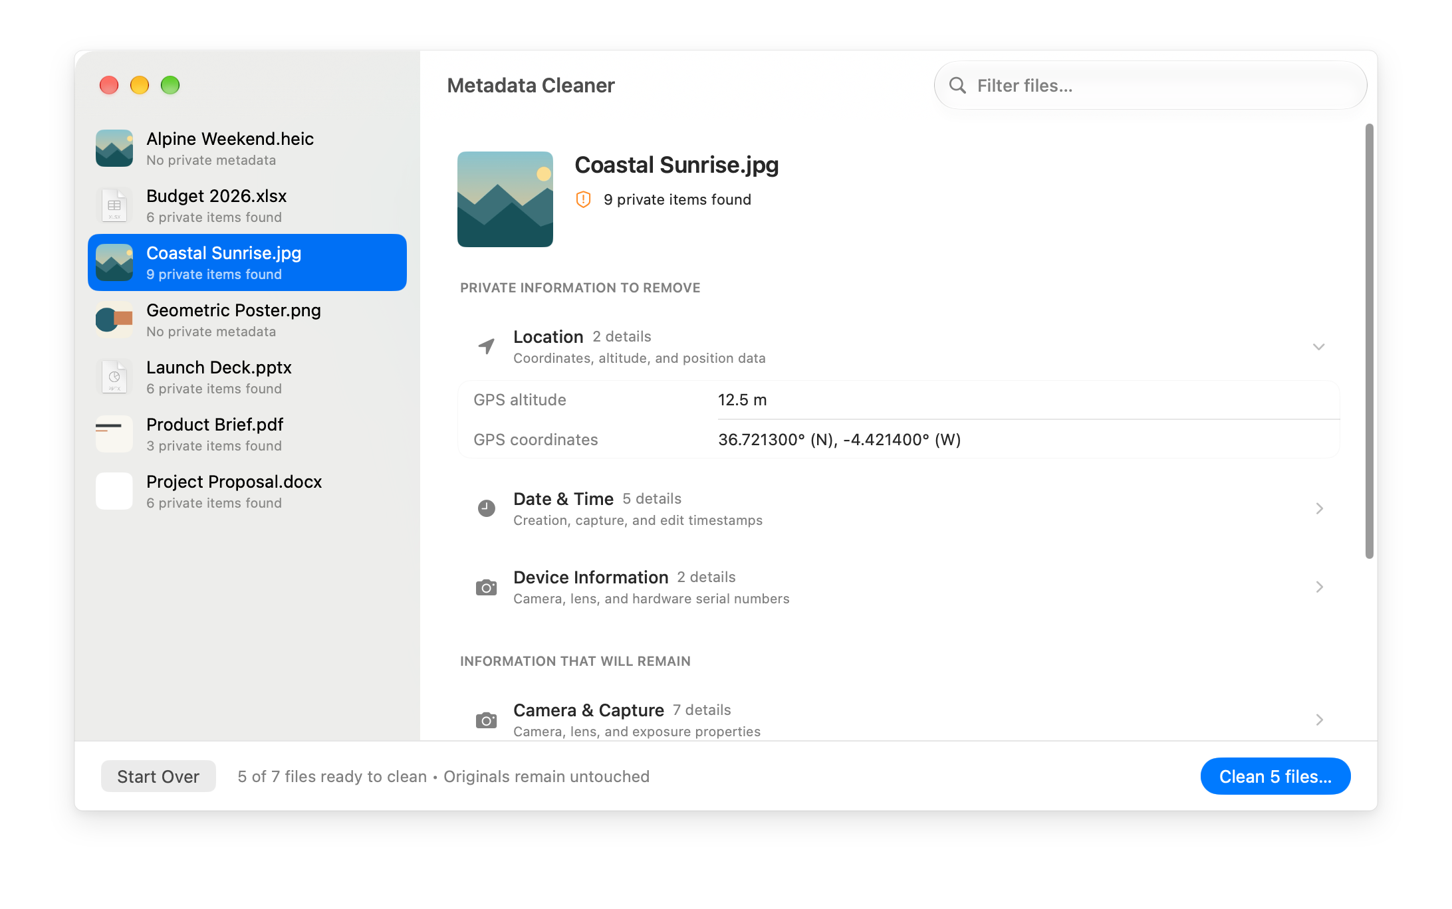The image size is (1452, 909).
Task: Click the Product Brief.pdf document icon
Action: pos(114,434)
